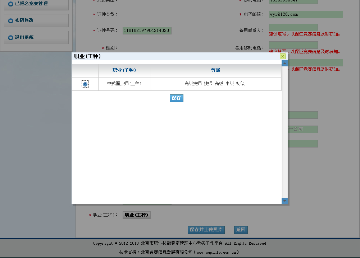Click the 职业(工种) column header
This screenshot has height=258, width=360.
[x=124, y=70]
